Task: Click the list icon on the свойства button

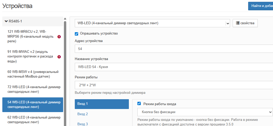Action: point(238,23)
